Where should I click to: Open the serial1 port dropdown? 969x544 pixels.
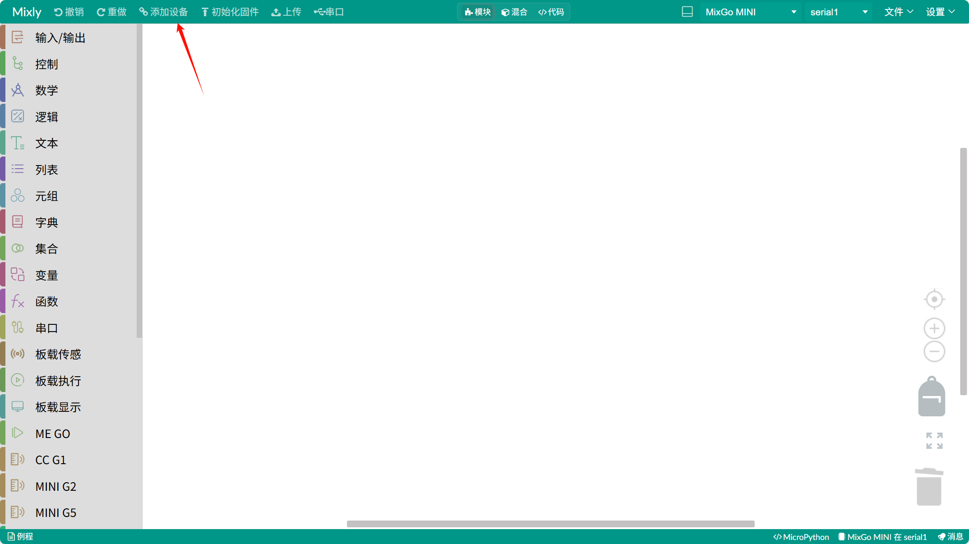839,12
